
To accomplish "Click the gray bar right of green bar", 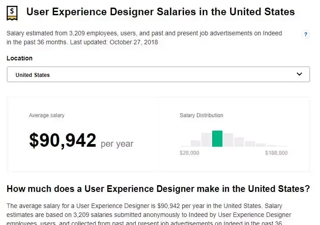I will (228, 140).
